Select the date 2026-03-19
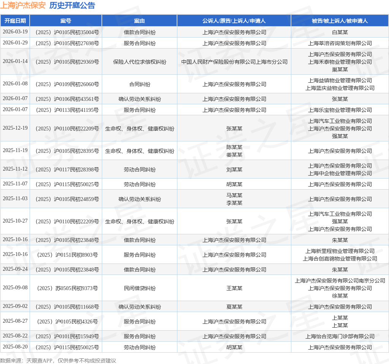Viewport: 389px width, 364px height. [15, 32]
